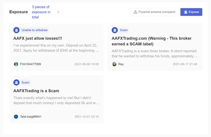Click Rey's profile avatar

pos(114,64)
